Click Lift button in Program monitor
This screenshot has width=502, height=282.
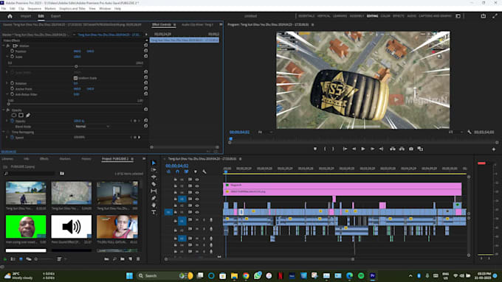tap(393, 149)
